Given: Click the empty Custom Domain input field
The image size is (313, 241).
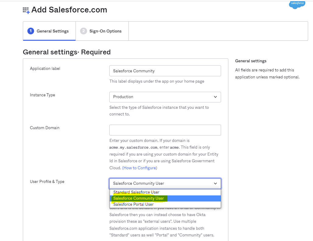Looking at the screenshot, I should tap(165, 130).
